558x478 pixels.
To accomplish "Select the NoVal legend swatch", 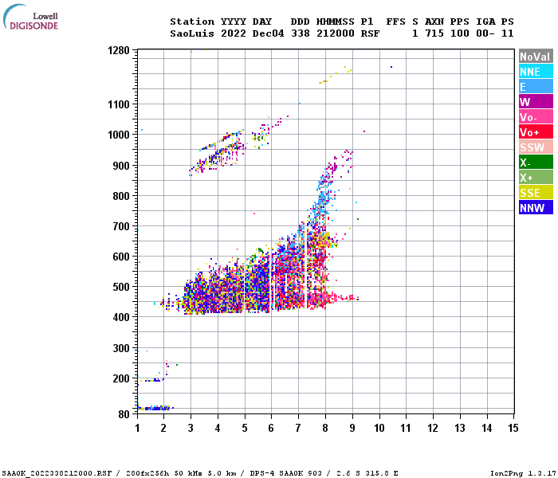I will point(536,57).
